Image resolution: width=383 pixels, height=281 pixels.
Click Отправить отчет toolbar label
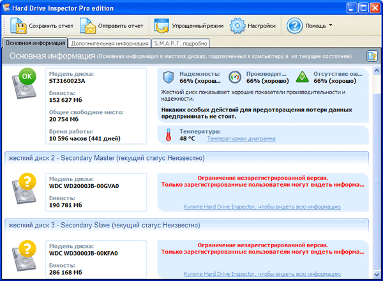tap(121, 26)
